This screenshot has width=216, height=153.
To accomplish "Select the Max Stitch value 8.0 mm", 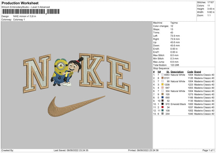I will [174, 55].
